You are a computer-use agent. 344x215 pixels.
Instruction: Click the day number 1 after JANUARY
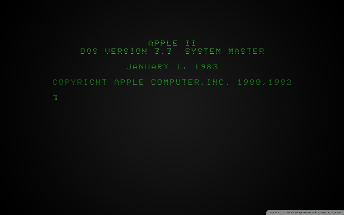pyautogui.click(x=178, y=67)
